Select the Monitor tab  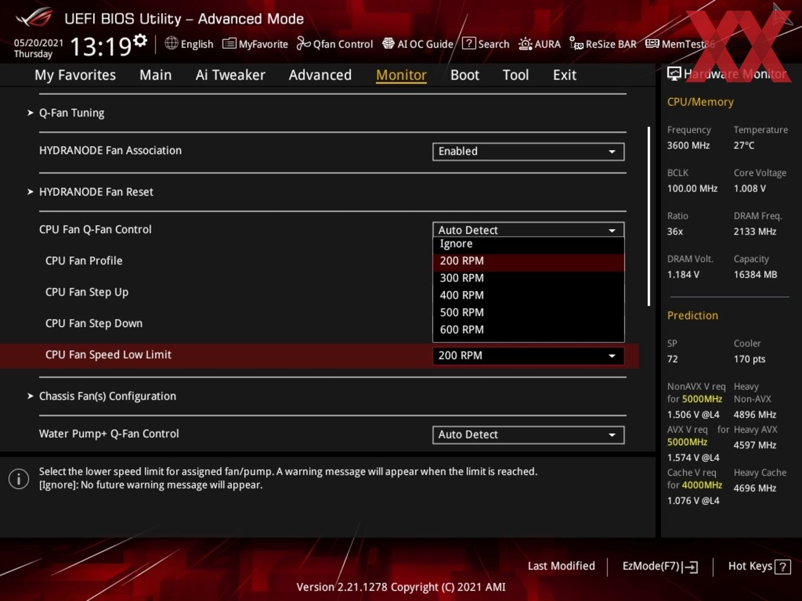(x=402, y=75)
